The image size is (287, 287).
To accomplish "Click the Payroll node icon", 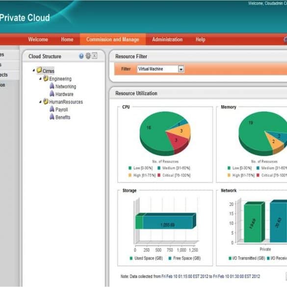I will 52,109.
